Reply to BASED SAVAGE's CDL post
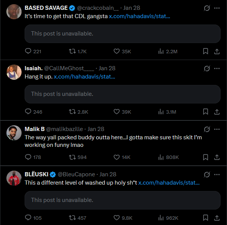This screenshot has height=225, width=227. [28, 51]
